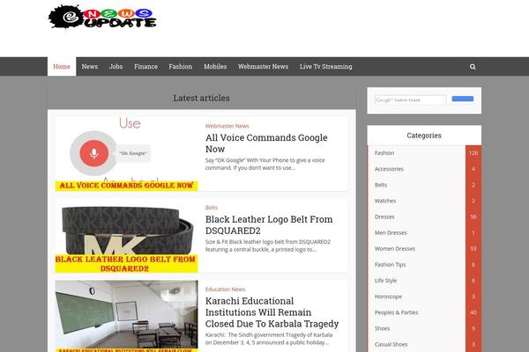Click the Google Custom Search input field
This screenshot has width=529, height=352.
pos(410,100)
